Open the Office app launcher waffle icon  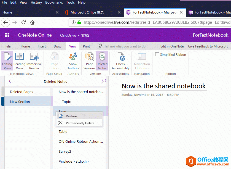[7, 35]
